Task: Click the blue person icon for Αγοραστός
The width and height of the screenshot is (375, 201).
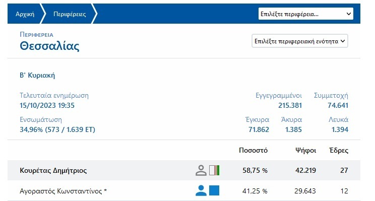Action: (x=201, y=191)
